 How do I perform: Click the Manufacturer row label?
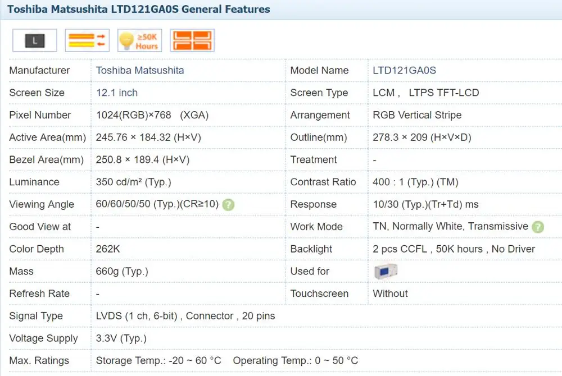tap(39, 70)
